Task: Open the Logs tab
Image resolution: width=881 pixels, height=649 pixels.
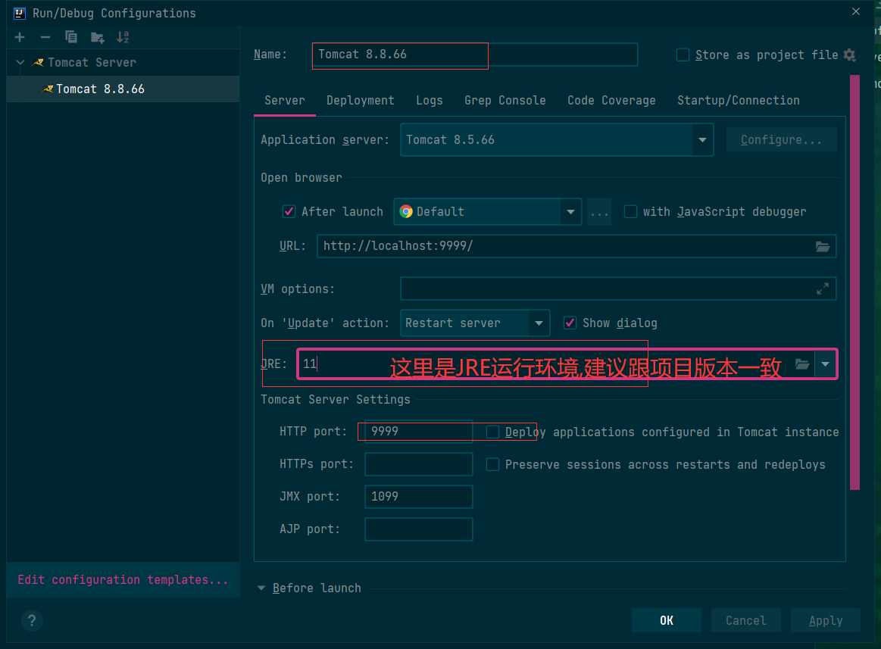Action: coord(430,101)
